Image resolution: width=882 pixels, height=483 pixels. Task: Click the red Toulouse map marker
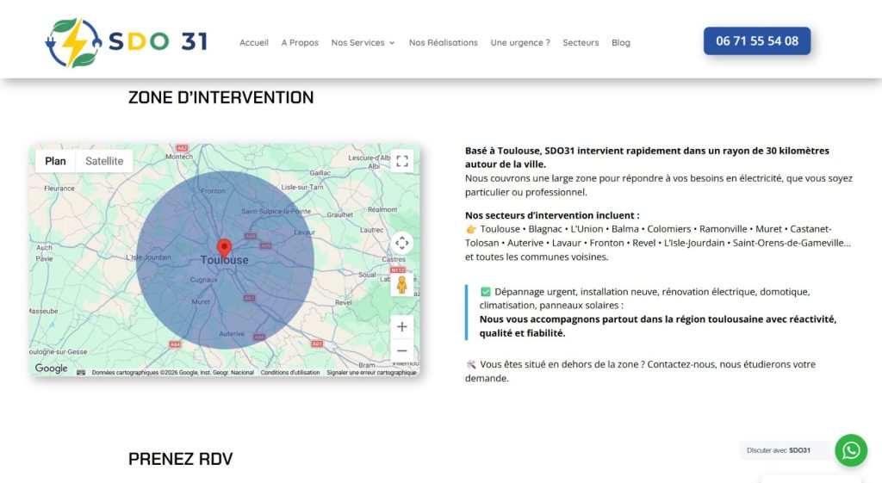224,248
